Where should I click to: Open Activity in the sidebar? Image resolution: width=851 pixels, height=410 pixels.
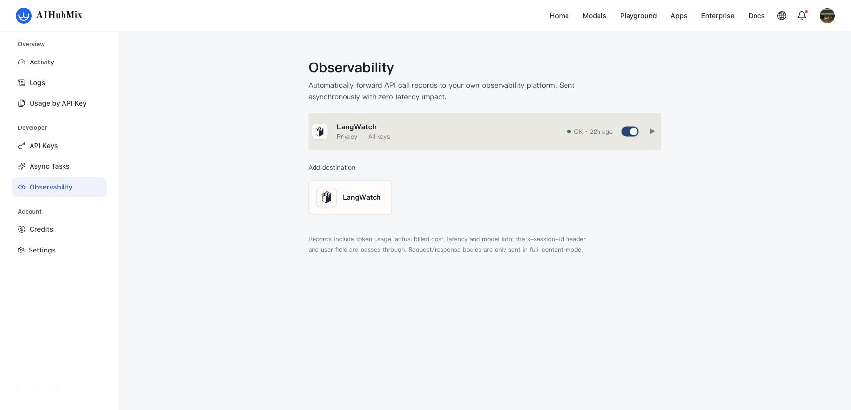point(59,62)
